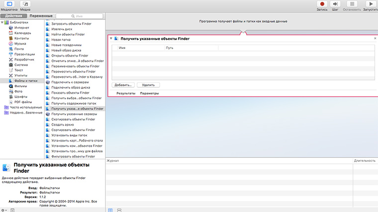Select the Файлы и папки category

click(23, 81)
